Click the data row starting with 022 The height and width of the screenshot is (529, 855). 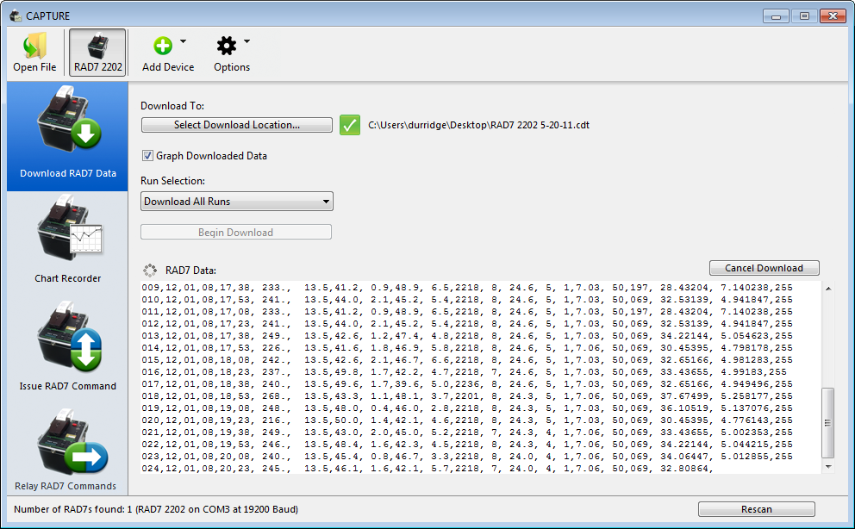point(467,444)
